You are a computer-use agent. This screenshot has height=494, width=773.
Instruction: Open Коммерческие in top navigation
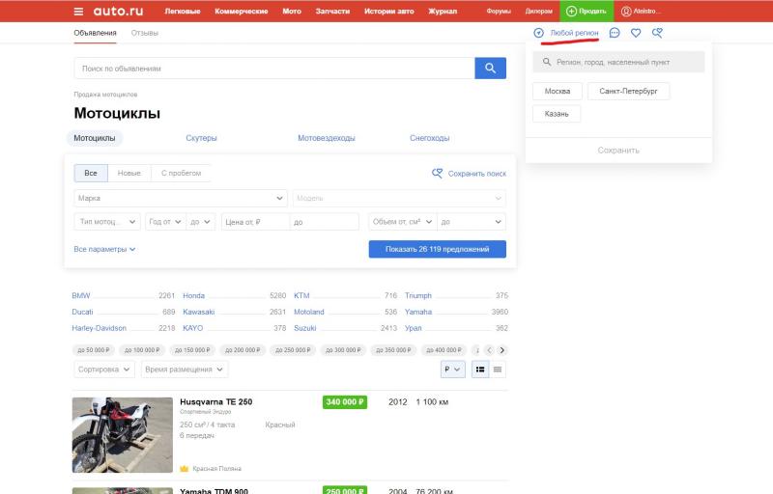click(241, 11)
